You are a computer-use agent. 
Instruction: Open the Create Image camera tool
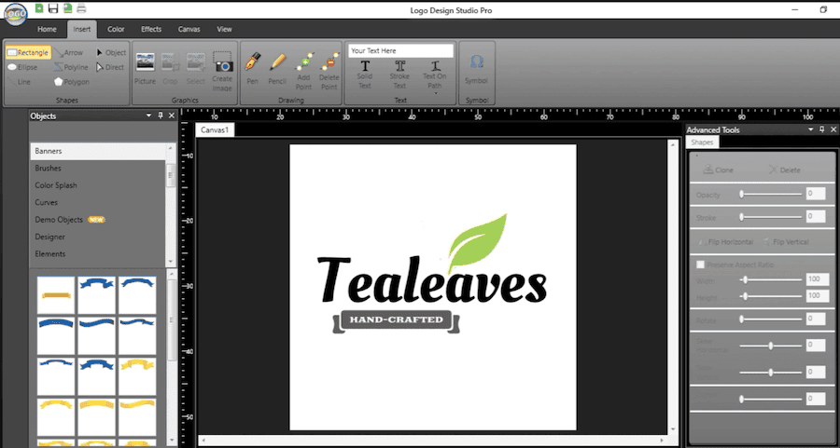coord(222,70)
